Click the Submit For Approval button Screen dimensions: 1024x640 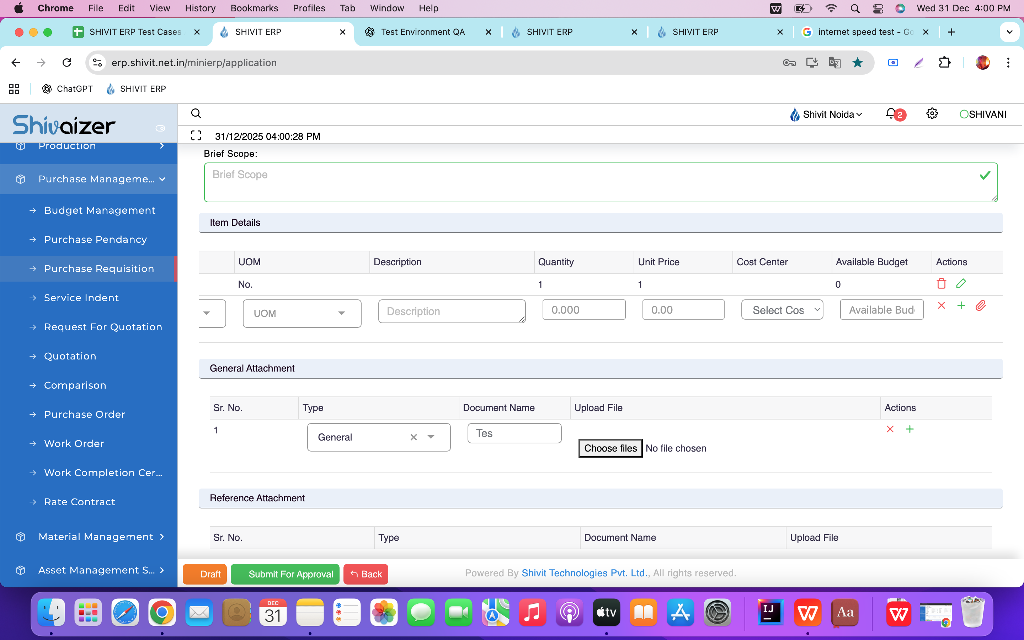[x=285, y=574]
